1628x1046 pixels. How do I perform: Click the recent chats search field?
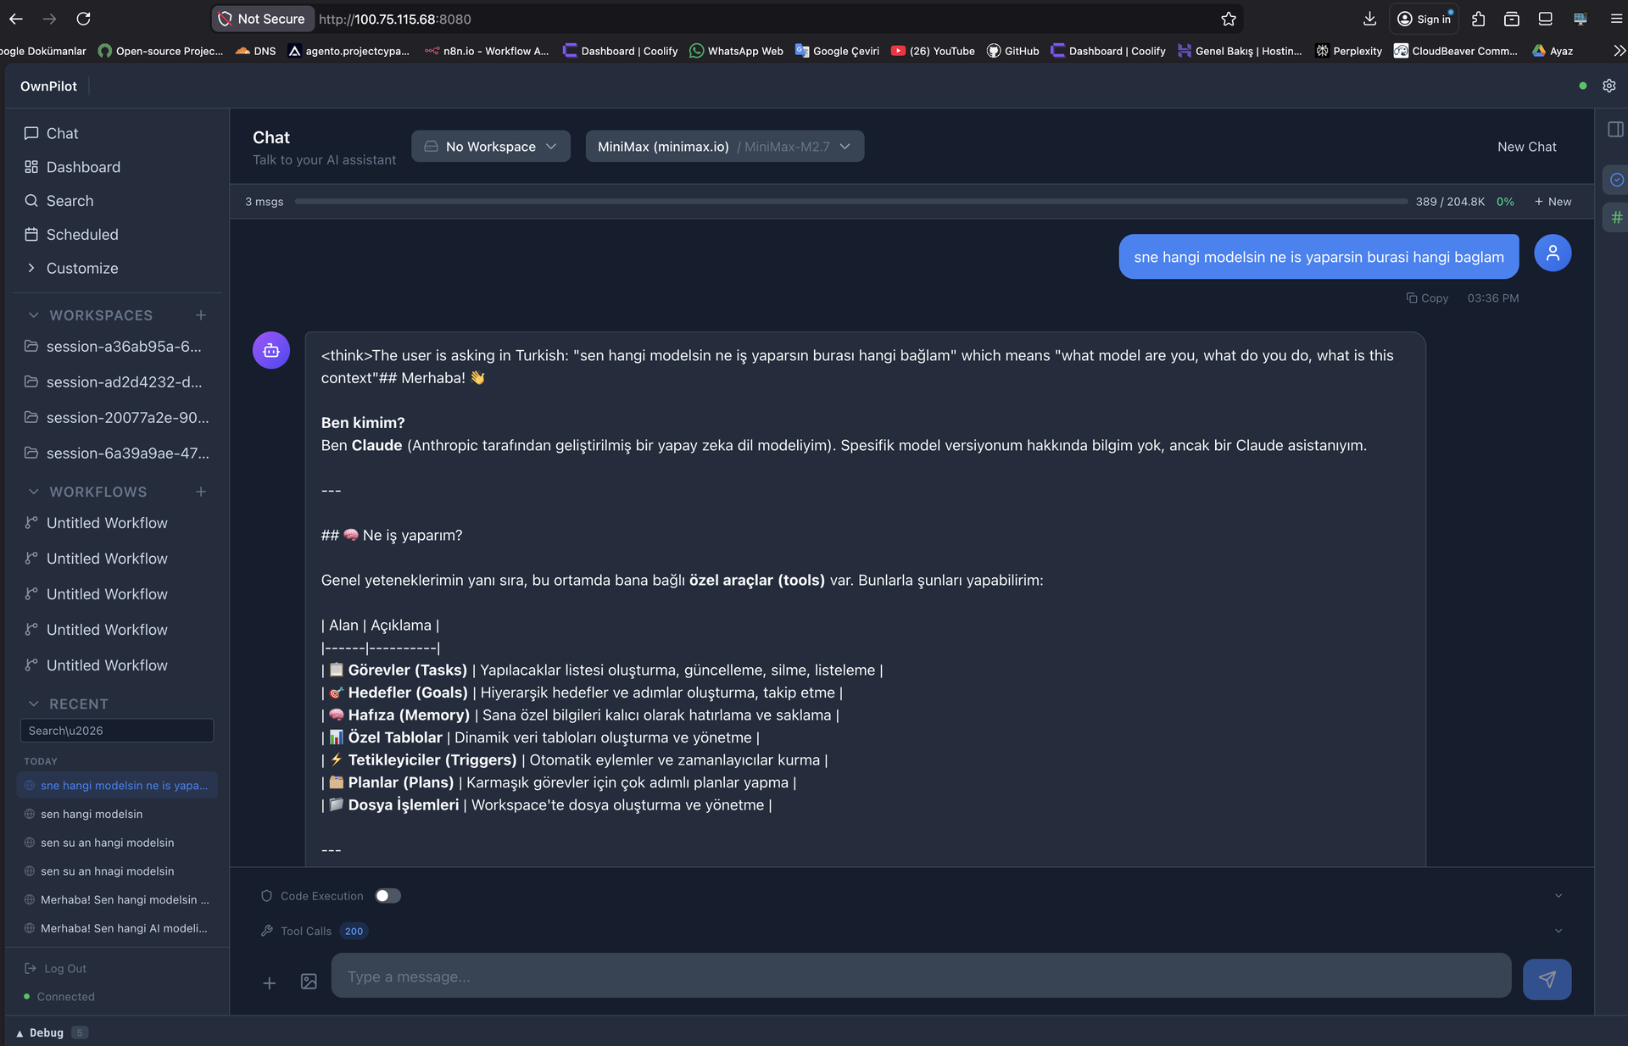pos(117,731)
